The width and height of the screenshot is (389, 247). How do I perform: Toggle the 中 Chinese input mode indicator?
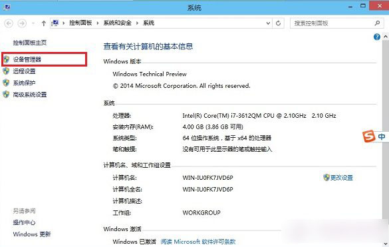(x=382, y=136)
